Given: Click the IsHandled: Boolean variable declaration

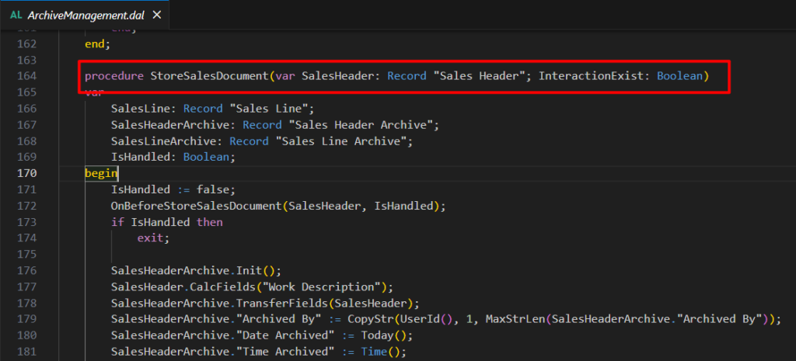Looking at the screenshot, I should [x=173, y=157].
